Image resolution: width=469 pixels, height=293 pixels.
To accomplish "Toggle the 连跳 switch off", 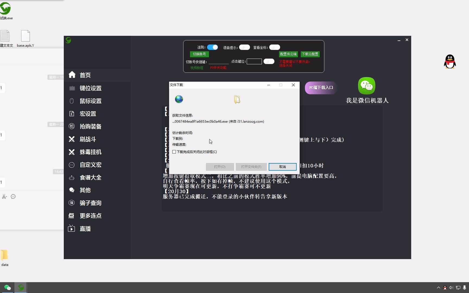I will 213,47.
